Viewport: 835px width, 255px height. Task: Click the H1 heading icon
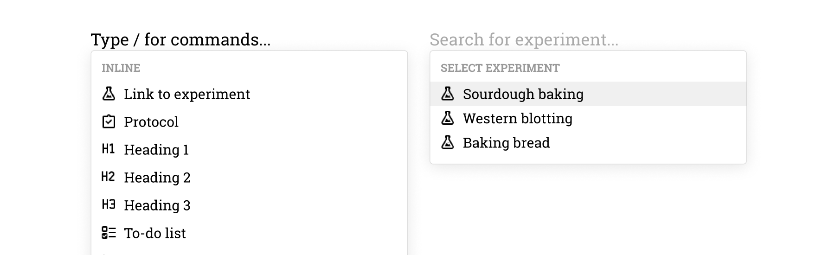pyautogui.click(x=108, y=149)
